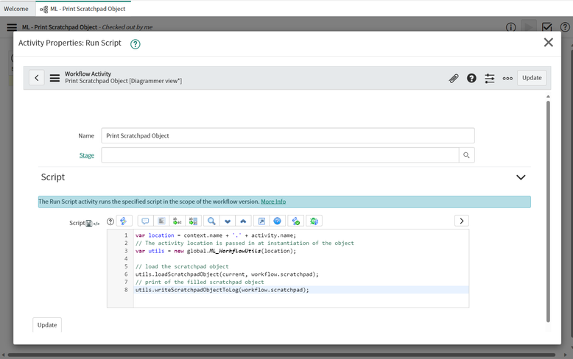Click script line 1 with var location
This screenshot has width=573, height=359.
coord(216,235)
